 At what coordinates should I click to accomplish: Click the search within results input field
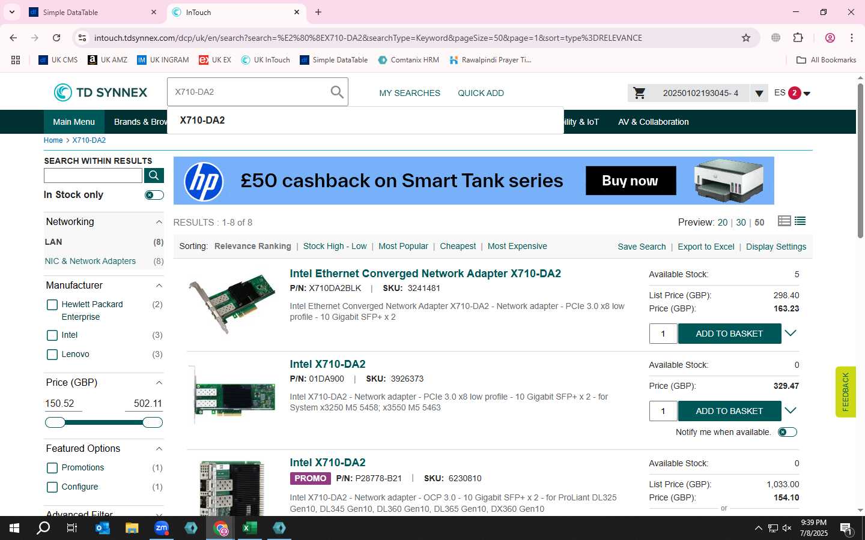click(93, 175)
